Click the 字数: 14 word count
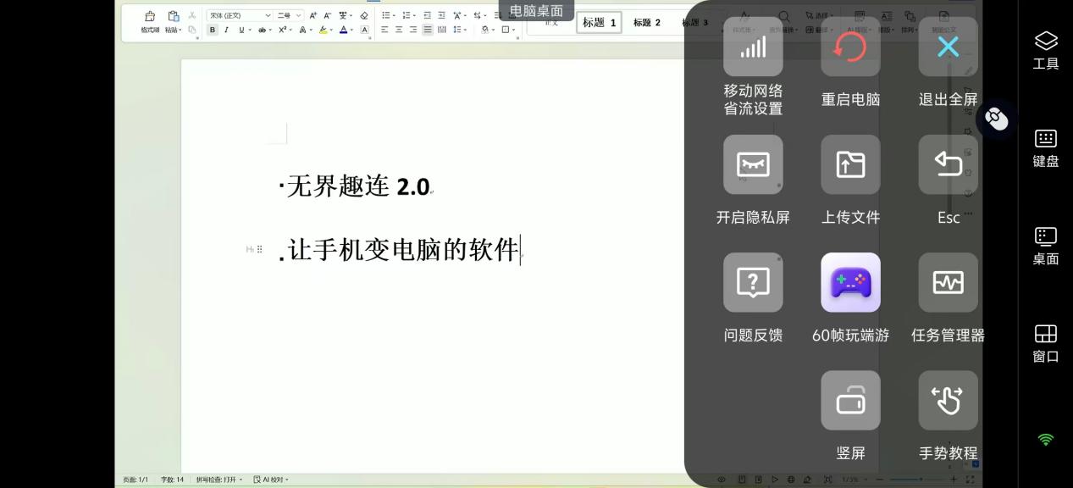This screenshot has height=488, width=1073. click(x=172, y=480)
